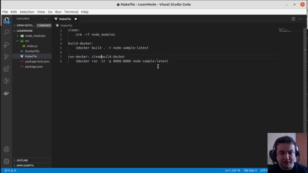Open the Terminal menu
The image size is (308, 173).
(71, 12)
